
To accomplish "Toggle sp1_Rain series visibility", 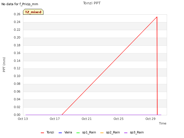I will 86,132.
